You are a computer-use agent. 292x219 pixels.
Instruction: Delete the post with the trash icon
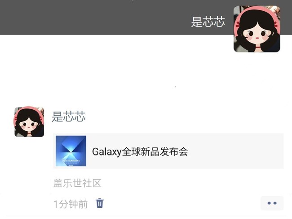coord(100,203)
